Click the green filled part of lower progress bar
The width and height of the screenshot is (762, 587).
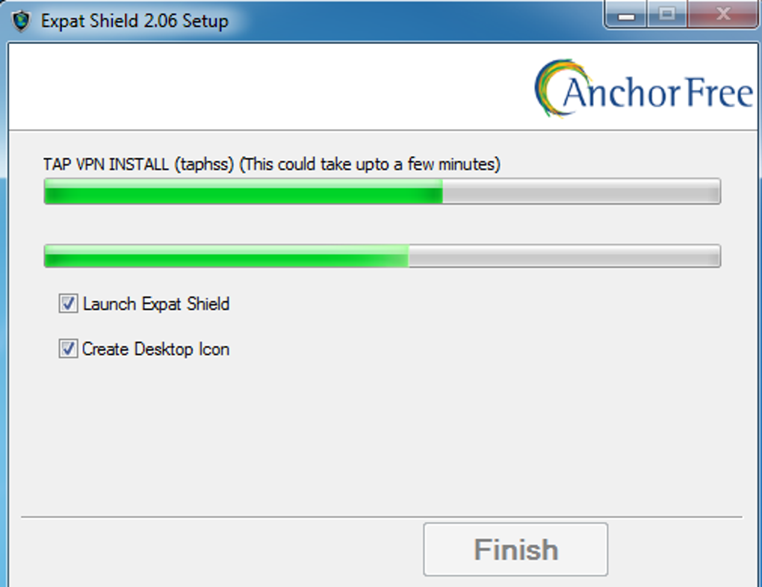[226, 255]
